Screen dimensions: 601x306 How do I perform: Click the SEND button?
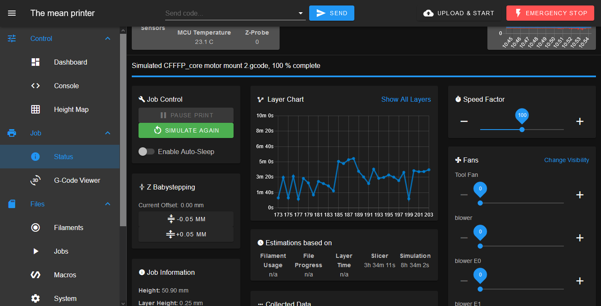point(332,13)
